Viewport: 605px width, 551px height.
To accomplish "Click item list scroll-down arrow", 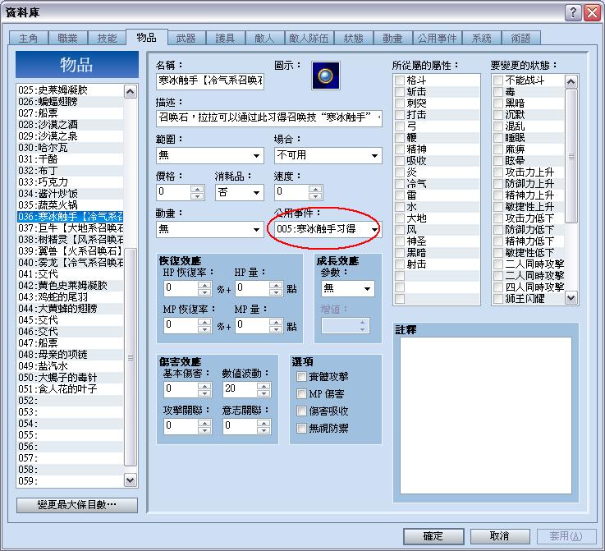I will (131, 480).
